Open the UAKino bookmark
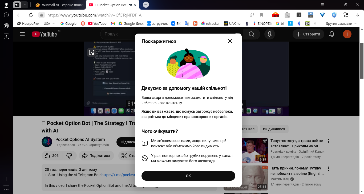The width and height of the screenshot is (364, 194). point(232,23)
